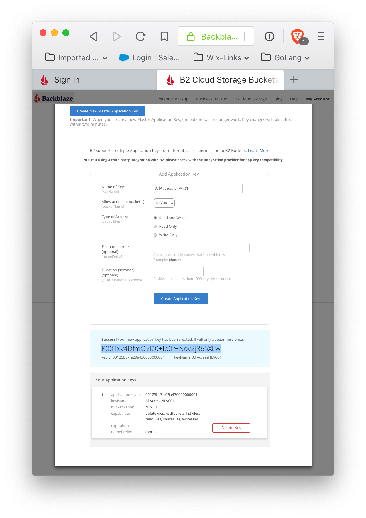Viewport: 366px width, 518px height.
Task: Reload the page with the refresh icon
Action: tap(140, 36)
